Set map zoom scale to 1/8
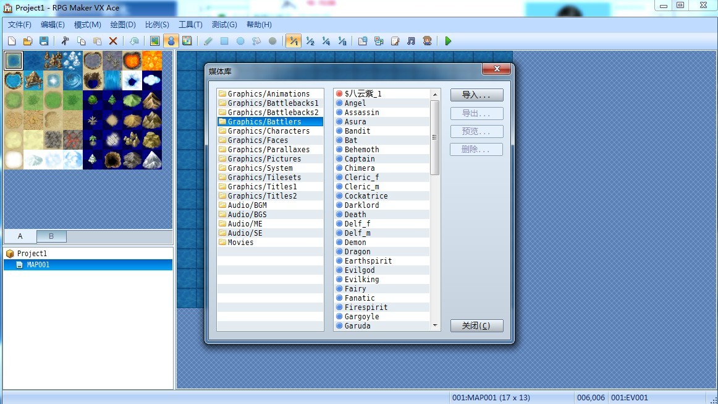Viewport: 718px width, 404px height. (x=342, y=41)
